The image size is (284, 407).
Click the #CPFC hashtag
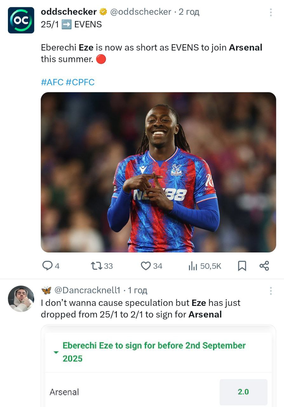click(80, 82)
